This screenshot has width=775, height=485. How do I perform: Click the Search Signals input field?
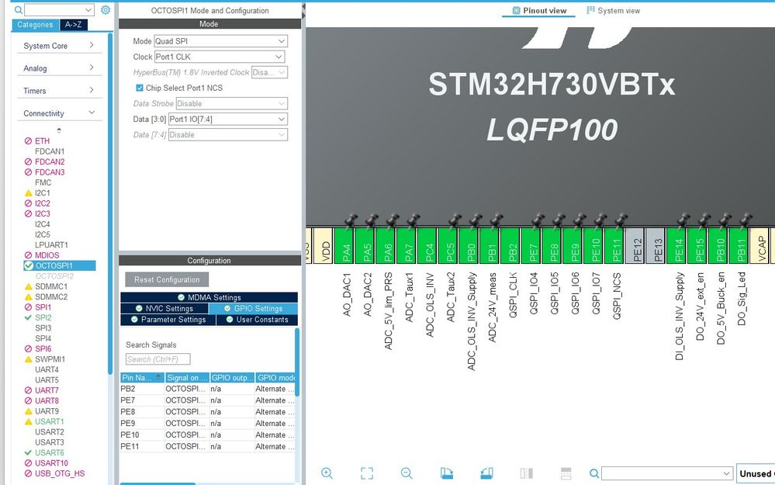pyautogui.click(x=158, y=359)
